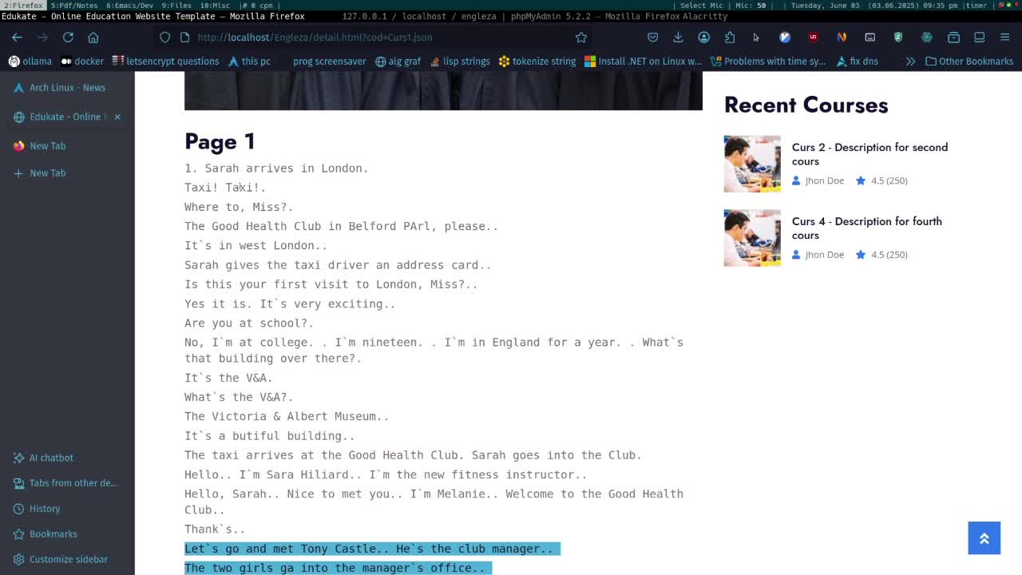Image resolution: width=1022 pixels, height=575 pixels.
Task: Click the teal web extension icon
Action: tap(927, 37)
